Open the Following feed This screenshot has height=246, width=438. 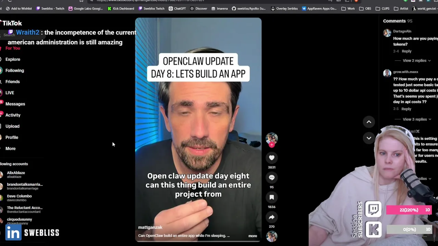(x=15, y=70)
